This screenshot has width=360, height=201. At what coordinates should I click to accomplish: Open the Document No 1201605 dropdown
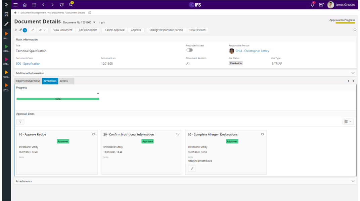click(94, 23)
